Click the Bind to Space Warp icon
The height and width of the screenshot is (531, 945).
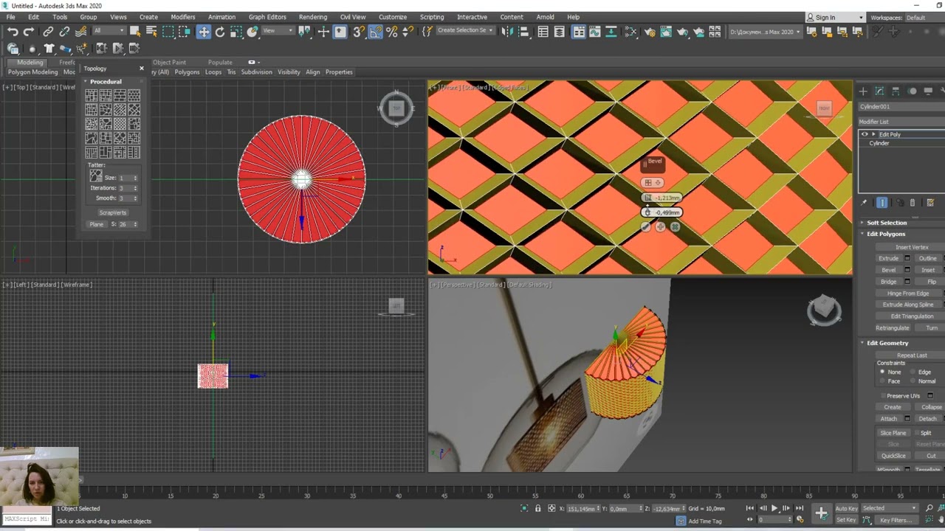pyautogui.click(x=80, y=31)
